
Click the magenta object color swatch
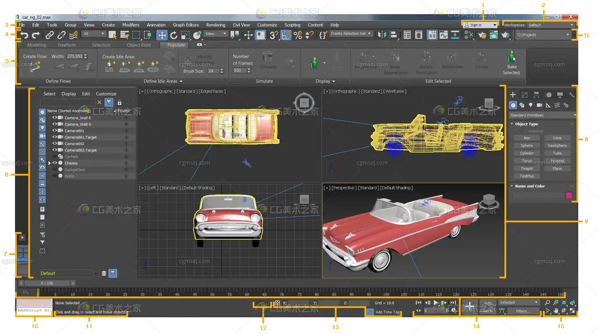point(569,195)
